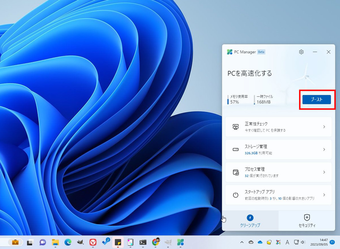Click the 一時ファイル 168MB indicator
Image resolution: width=340 pixels, height=249 pixels.
point(264,100)
